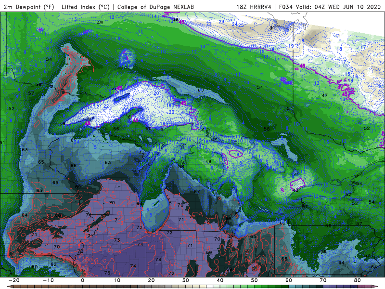The width and height of the screenshot is (385, 289).
Task: Click the black '66' dewpoint value
Action: click(74, 165)
